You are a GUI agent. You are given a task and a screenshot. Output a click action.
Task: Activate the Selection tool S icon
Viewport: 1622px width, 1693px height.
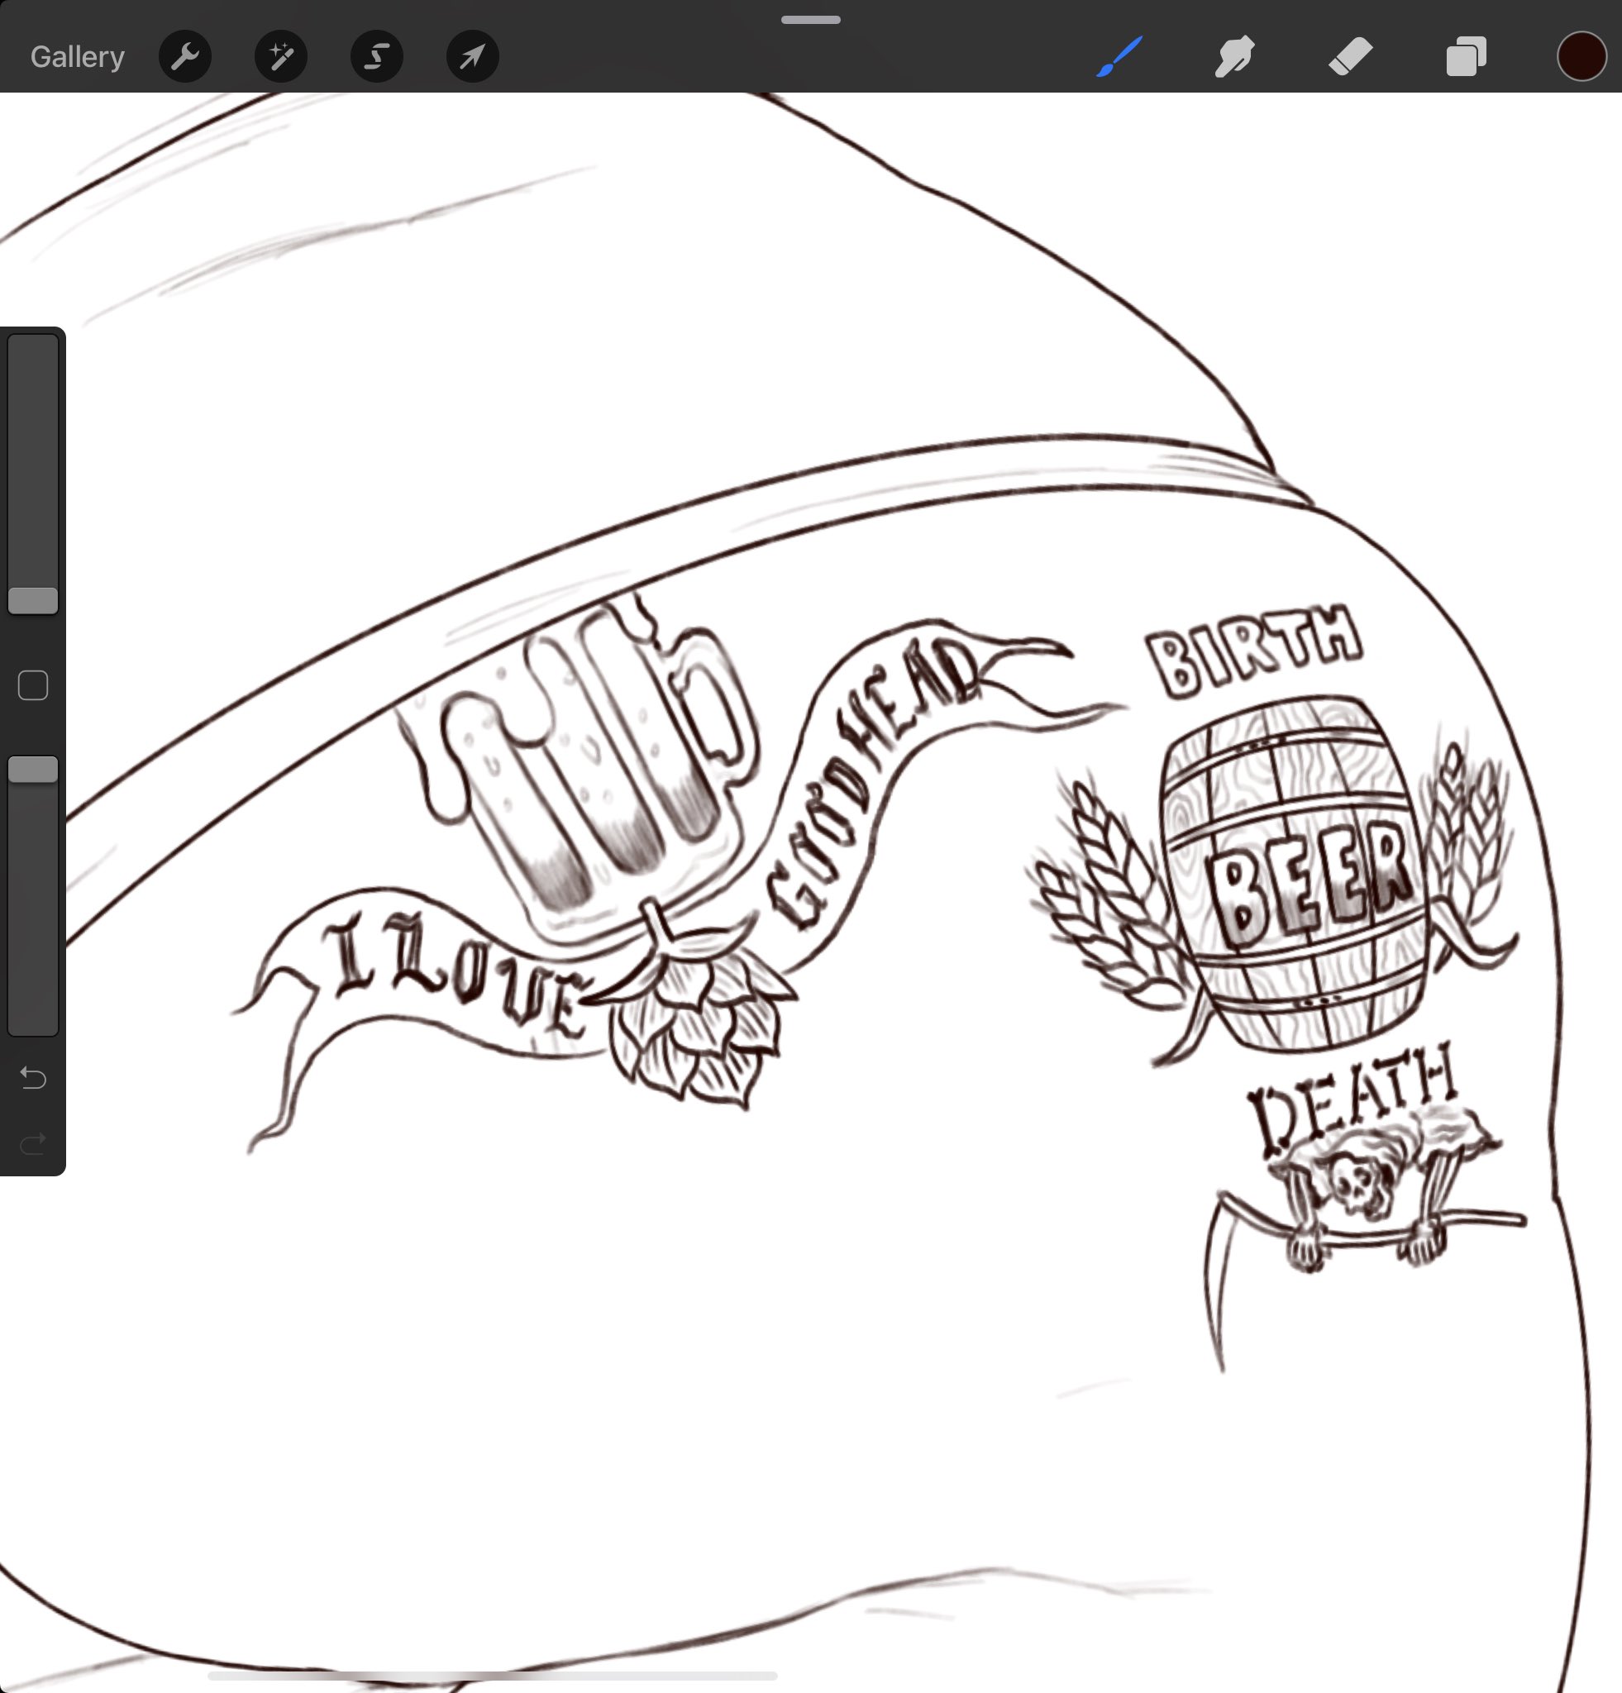[377, 57]
